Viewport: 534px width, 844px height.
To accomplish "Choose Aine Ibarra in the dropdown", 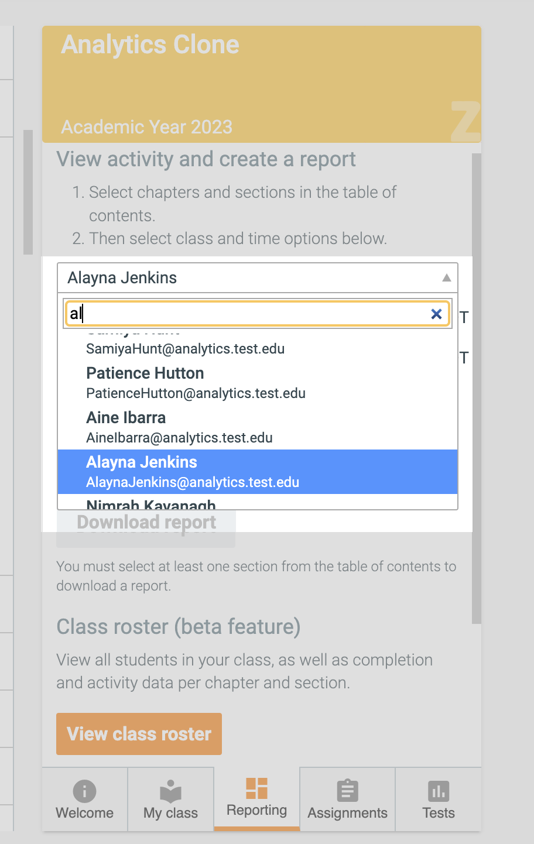I will coord(258,427).
